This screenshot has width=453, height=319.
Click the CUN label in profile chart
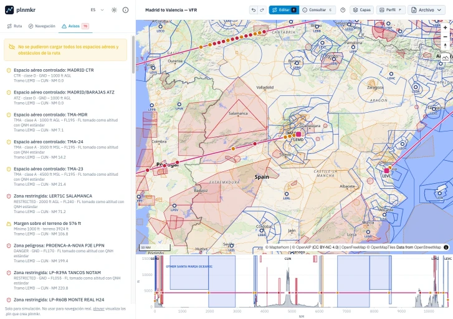[x=288, y=259]
